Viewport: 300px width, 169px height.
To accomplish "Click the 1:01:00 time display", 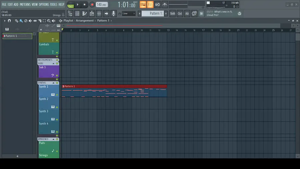I will pyautogui.click(x=126, y=5).
